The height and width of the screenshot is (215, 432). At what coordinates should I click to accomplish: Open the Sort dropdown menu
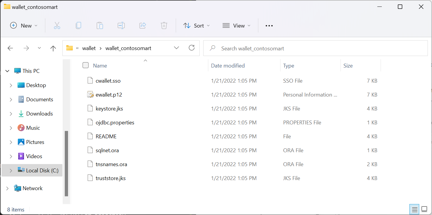pos(196,25)
